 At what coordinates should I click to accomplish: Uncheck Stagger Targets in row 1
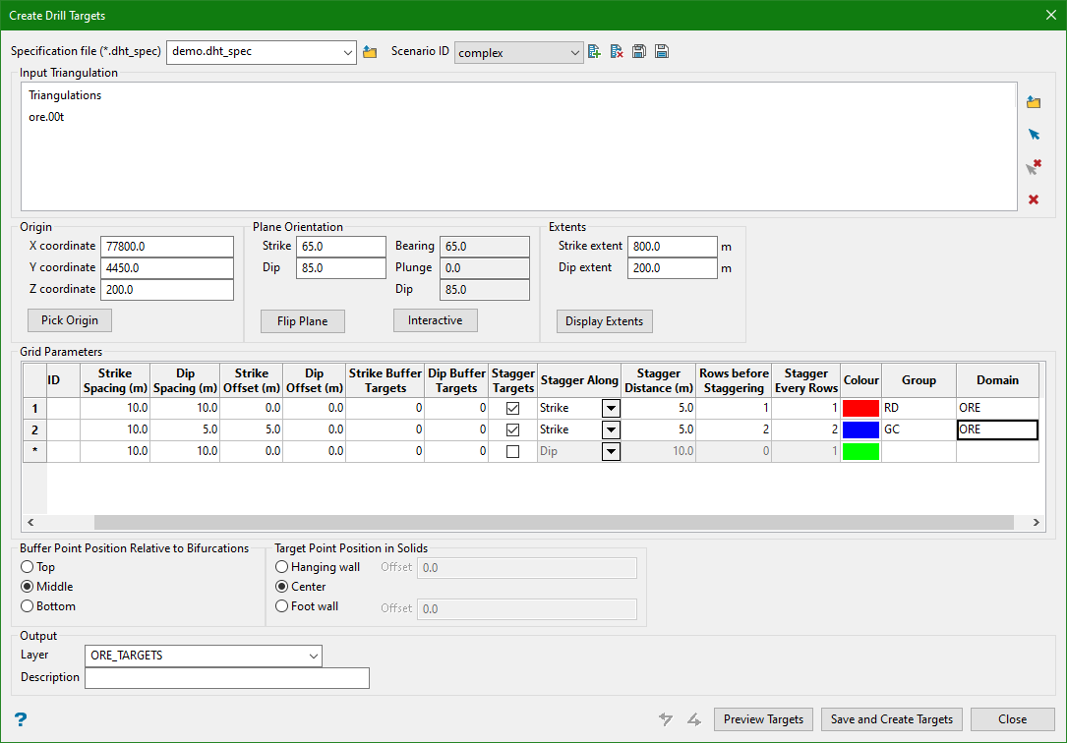pos(512,408)
